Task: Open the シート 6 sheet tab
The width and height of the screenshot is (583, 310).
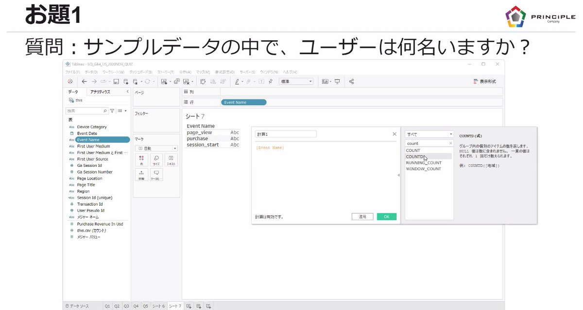Action: point(159,306)
